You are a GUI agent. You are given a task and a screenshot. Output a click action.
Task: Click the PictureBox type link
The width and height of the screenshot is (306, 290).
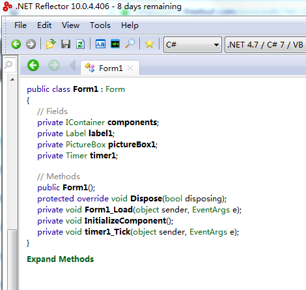[x=86, y=145]
